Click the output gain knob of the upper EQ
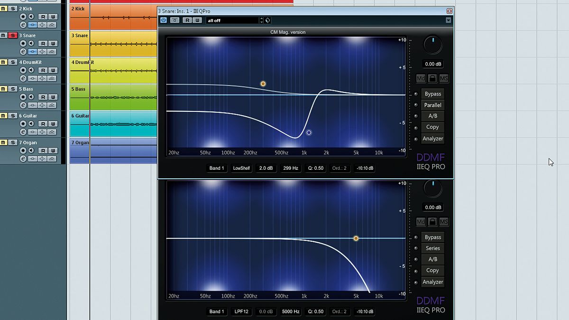 point(432,44)
